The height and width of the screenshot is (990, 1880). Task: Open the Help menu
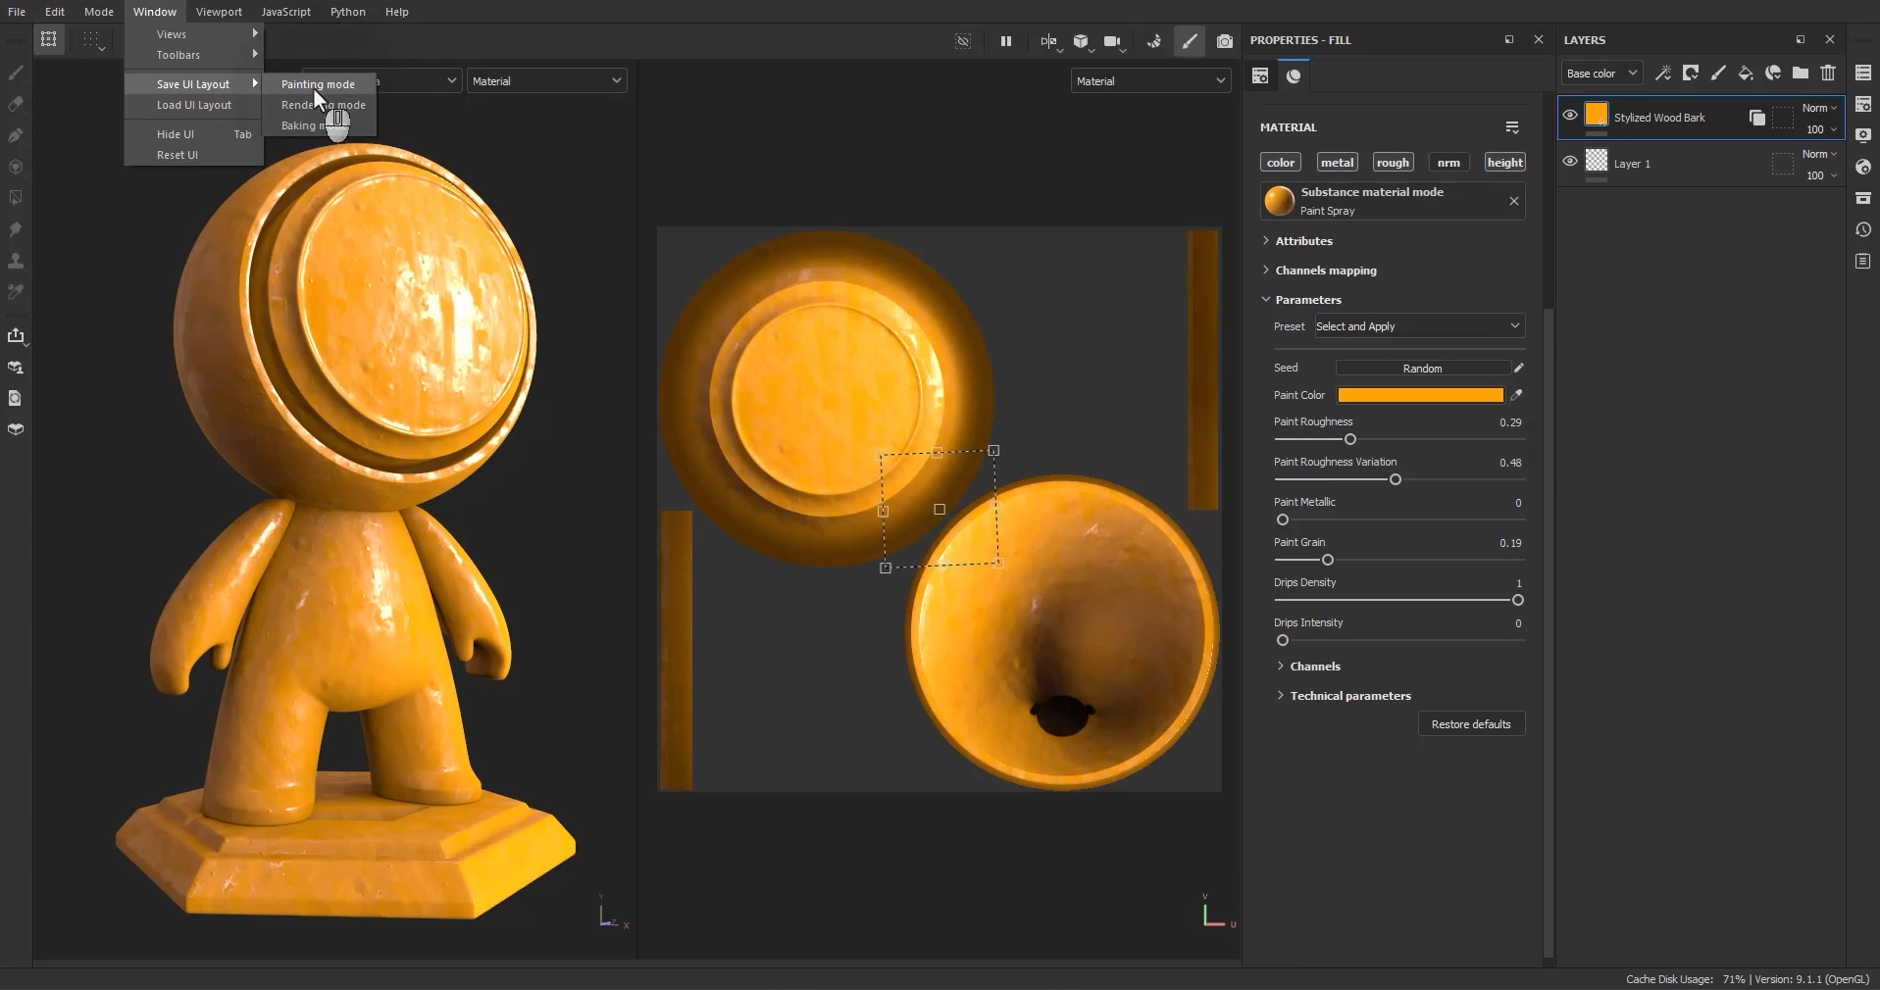pyautogui.click(x=397, y=12)
